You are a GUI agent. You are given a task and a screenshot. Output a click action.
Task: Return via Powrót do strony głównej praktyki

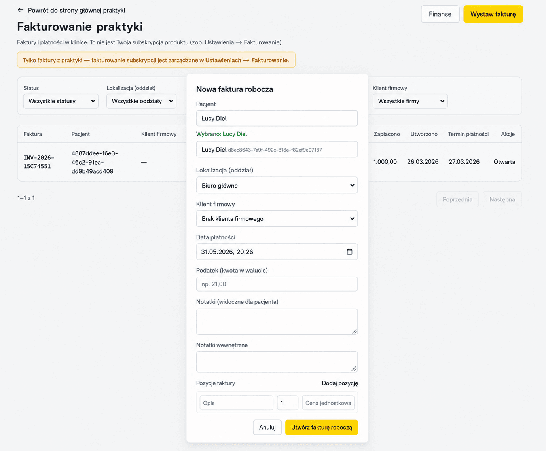[x=76, y=10]
